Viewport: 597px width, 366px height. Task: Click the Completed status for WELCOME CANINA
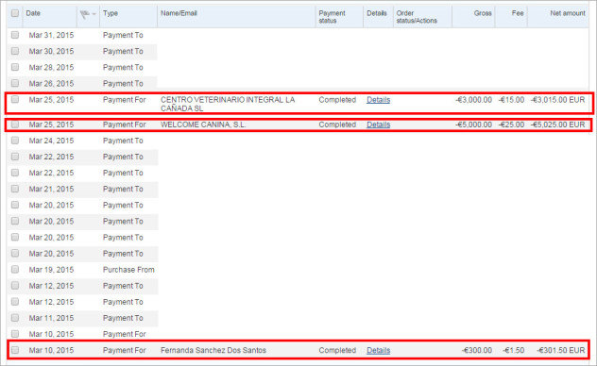pos(337,125)
